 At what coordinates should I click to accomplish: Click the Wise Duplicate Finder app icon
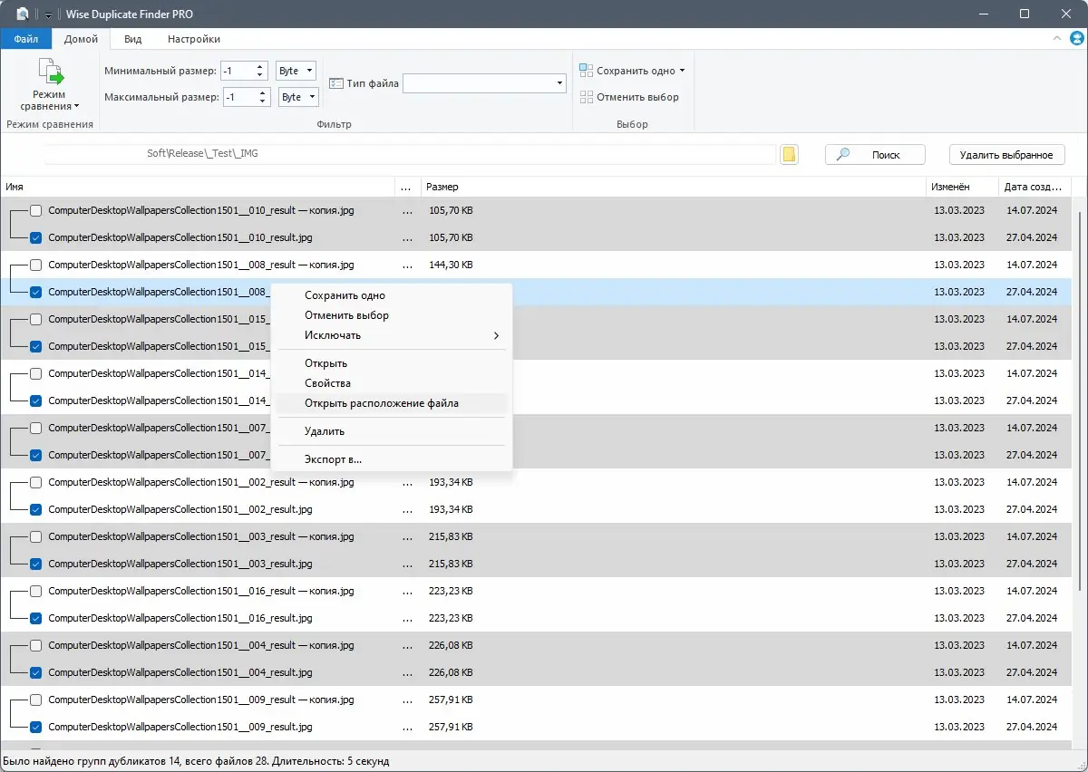coord(22,14)
